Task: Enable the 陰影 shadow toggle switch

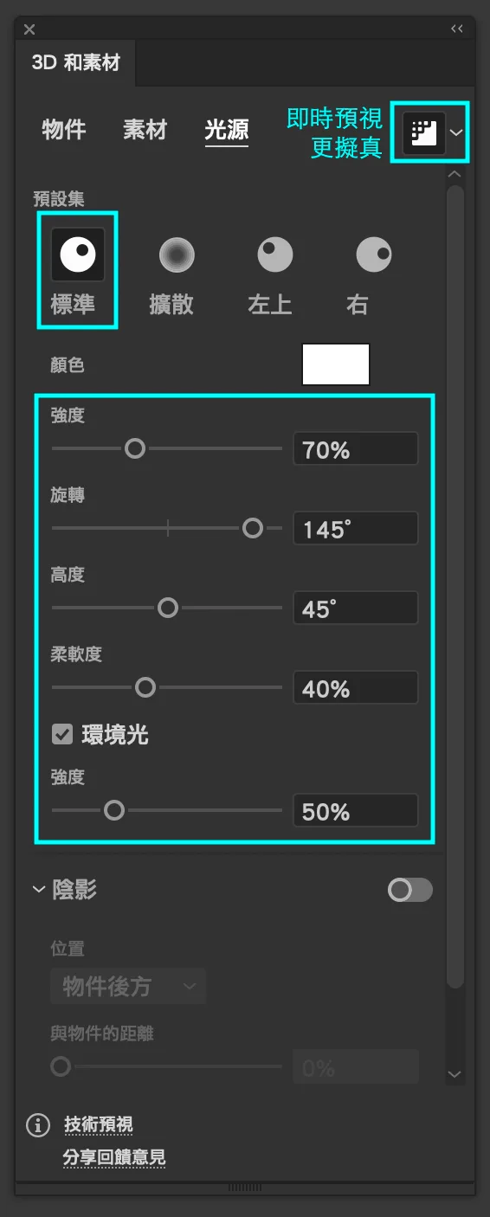Action: (x=410, y=890)
